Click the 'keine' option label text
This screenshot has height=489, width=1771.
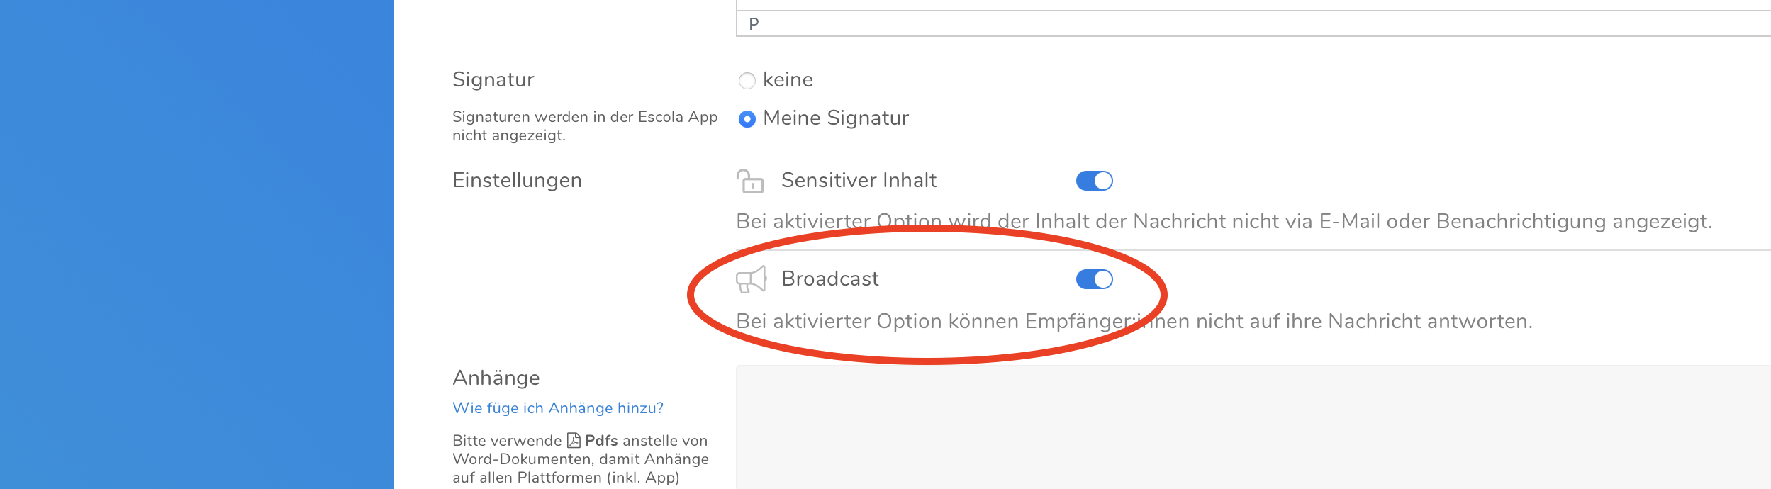pos(788,80)
